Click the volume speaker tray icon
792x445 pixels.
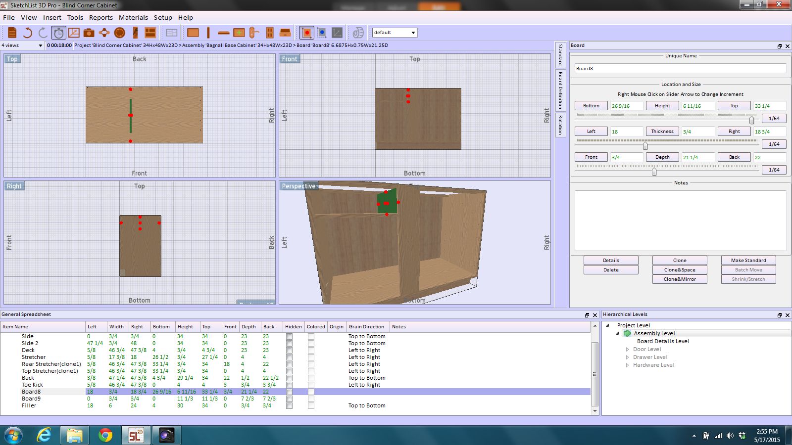tap(730, 436)
